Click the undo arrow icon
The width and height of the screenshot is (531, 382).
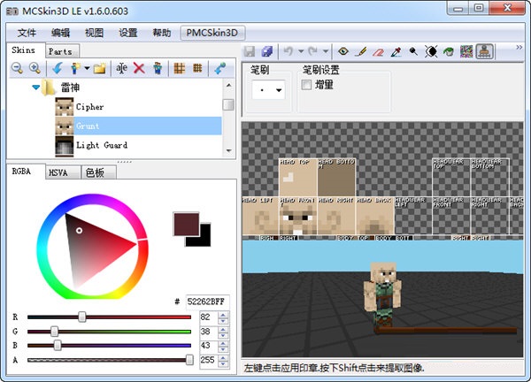pyautogui.click(x=289, y=51)
